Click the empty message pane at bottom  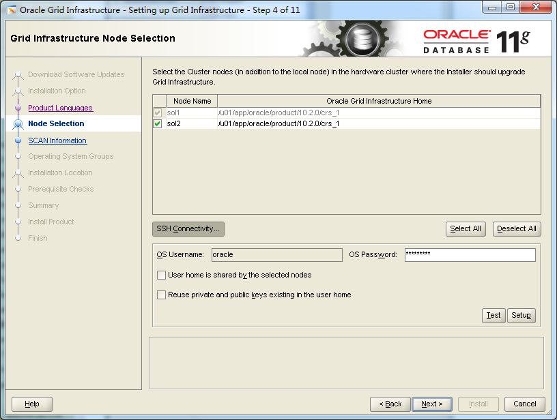tap(346, 363)
